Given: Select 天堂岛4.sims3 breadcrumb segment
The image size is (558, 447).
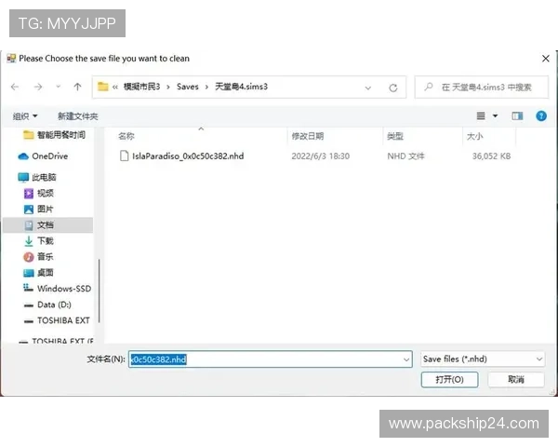Looking at the screenshot, I should pos(241,87).
